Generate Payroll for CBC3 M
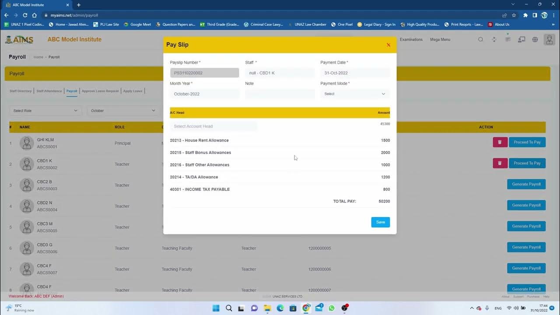Viewport: 560px width, 315px height. (526, 226)
